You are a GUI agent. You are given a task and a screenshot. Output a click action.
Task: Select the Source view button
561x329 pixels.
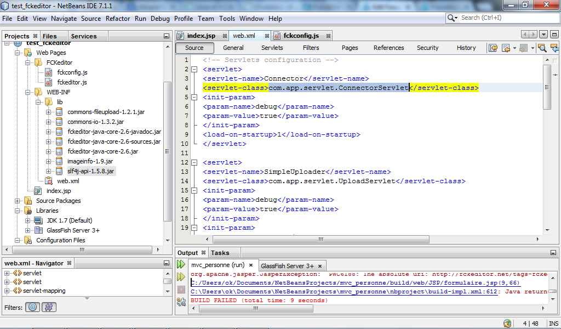(x=194, y=48)
